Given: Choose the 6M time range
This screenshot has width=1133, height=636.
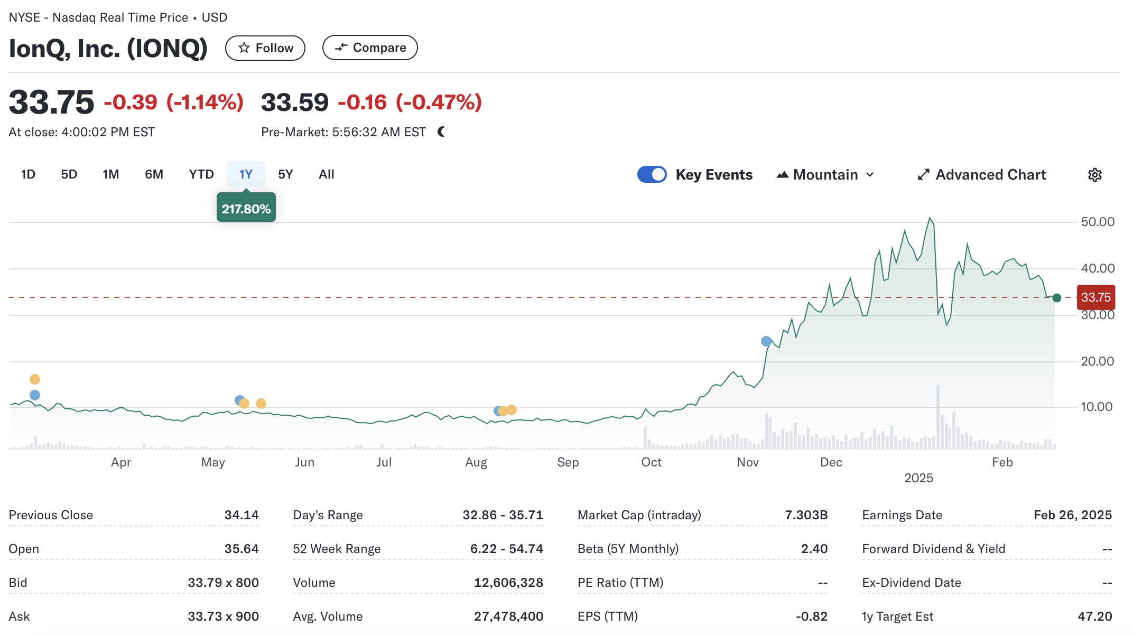Looking at the screenshot, I should click(154, 174).
